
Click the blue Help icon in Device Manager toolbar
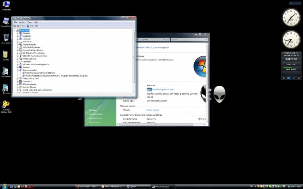point(28,26)
